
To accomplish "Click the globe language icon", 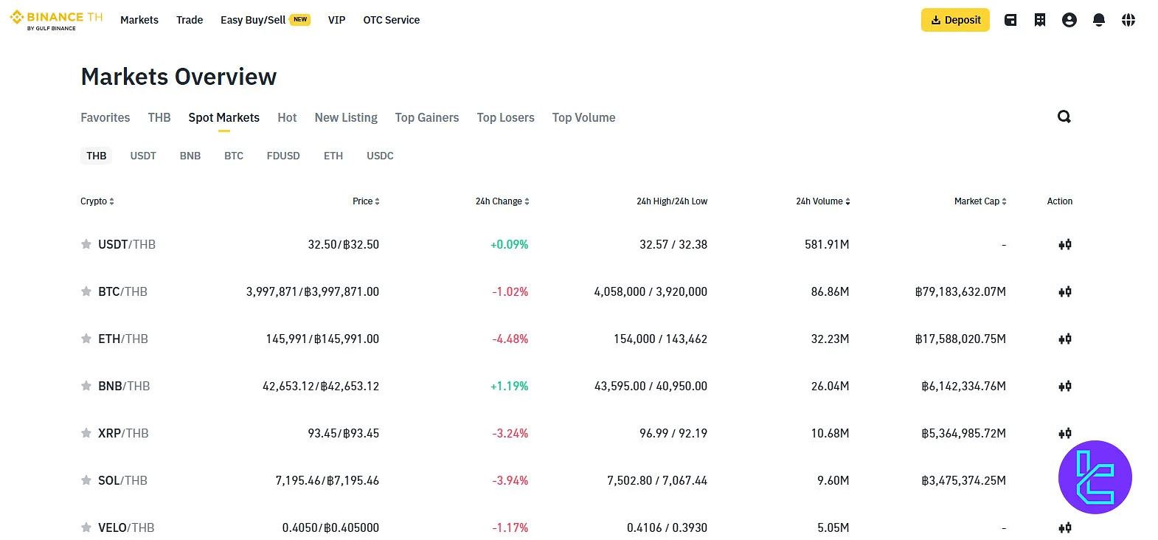I will (x=1128, y=20).
